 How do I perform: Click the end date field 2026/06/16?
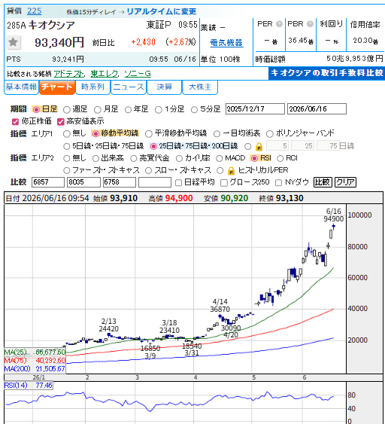(x=317, y=109)
